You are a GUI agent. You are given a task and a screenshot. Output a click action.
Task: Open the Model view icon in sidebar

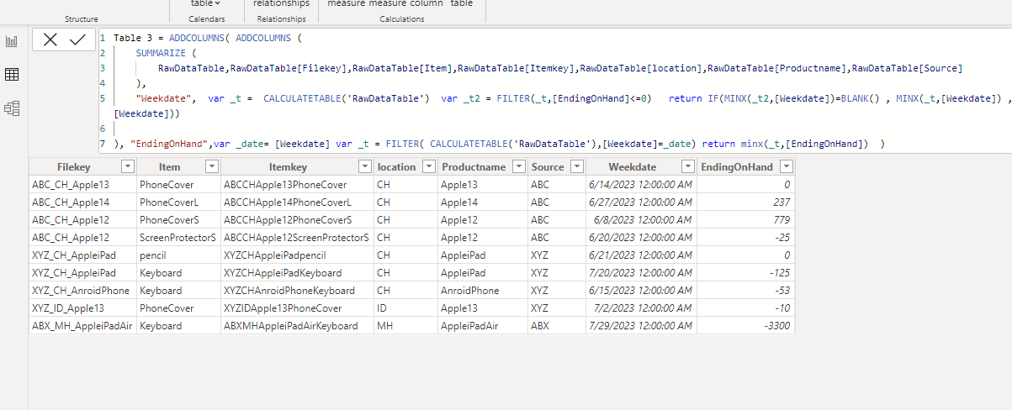point(12,108)
